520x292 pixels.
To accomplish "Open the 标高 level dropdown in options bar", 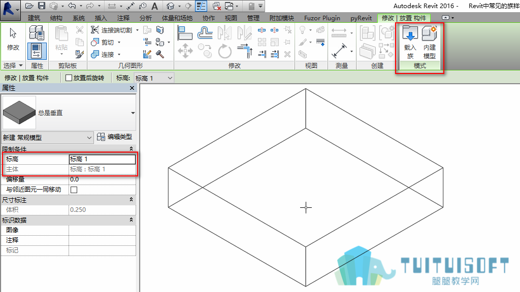I will click(x=154, y=78).
